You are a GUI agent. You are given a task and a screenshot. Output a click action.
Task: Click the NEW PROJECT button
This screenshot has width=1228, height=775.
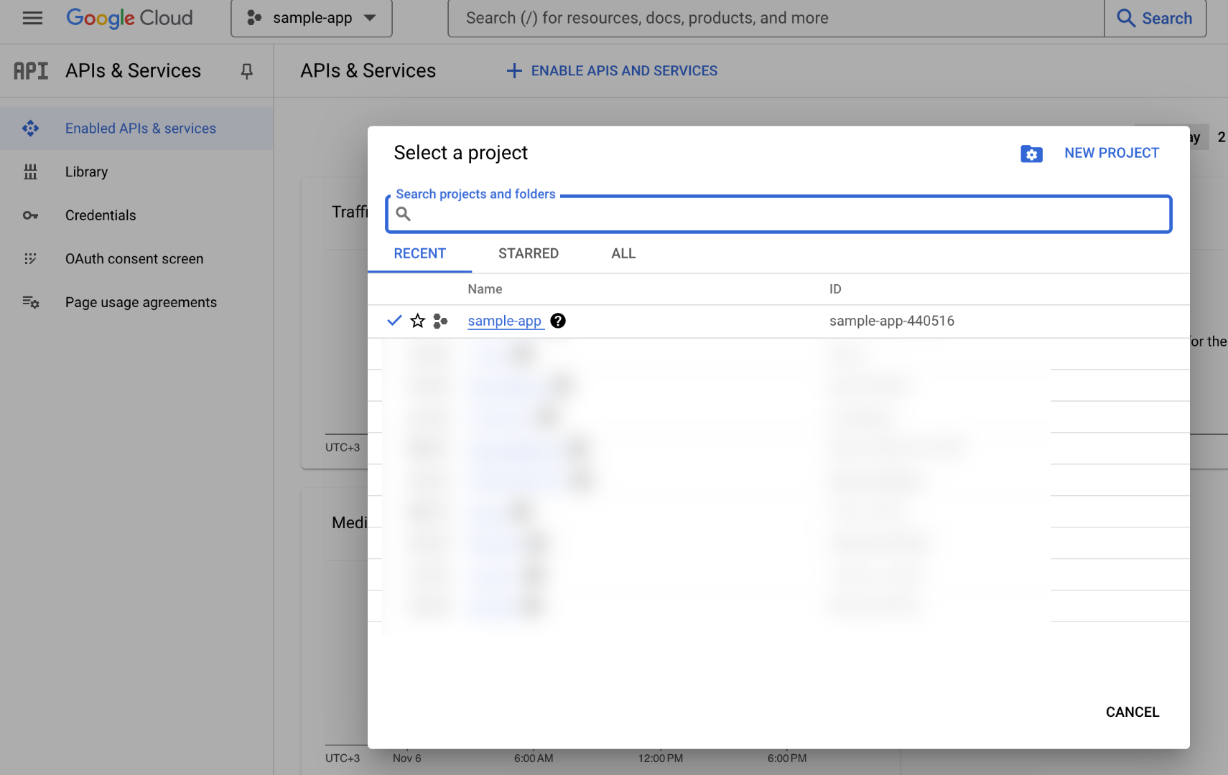(x=1111, y=153)
